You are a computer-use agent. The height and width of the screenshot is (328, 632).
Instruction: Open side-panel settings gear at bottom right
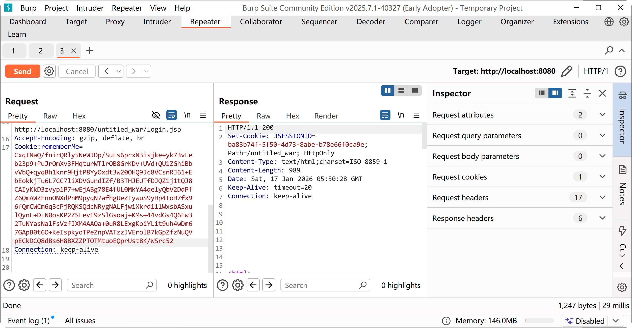click(622, 287)
